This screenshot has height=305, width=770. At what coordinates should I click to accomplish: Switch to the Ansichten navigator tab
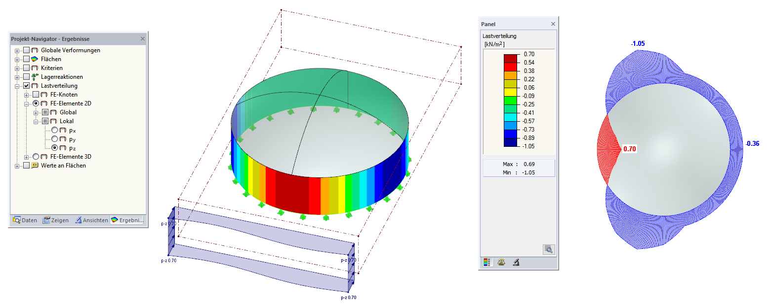point(91,220)
